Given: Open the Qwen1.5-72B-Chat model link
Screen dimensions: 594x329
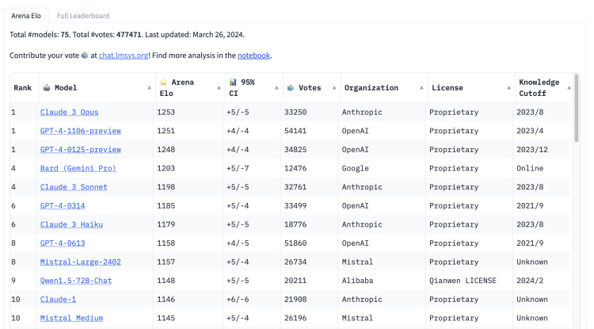Looking at the screenshot, I should 76,281.
